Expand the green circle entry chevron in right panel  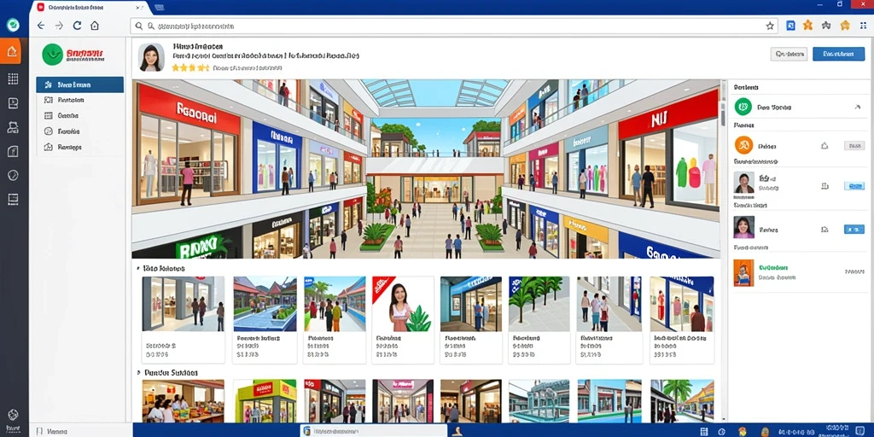point(857,107)
